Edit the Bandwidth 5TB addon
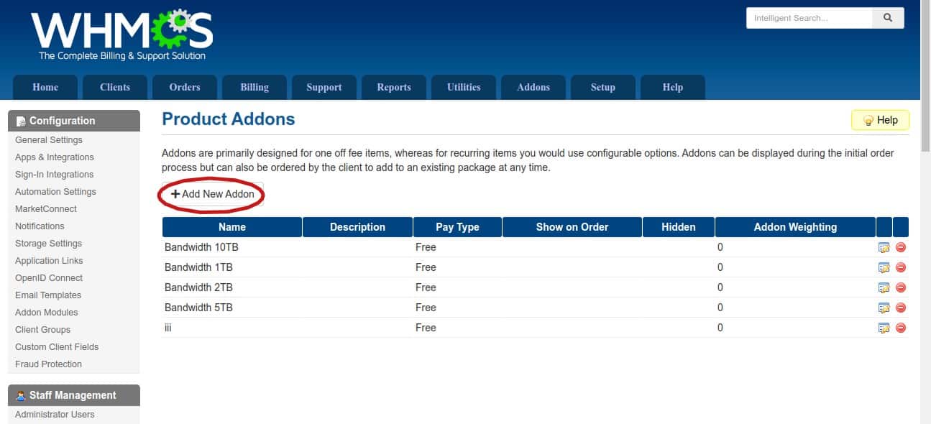The width and height of the screenshot is (931, 424). pyautogui.click(x=884, y=308)
